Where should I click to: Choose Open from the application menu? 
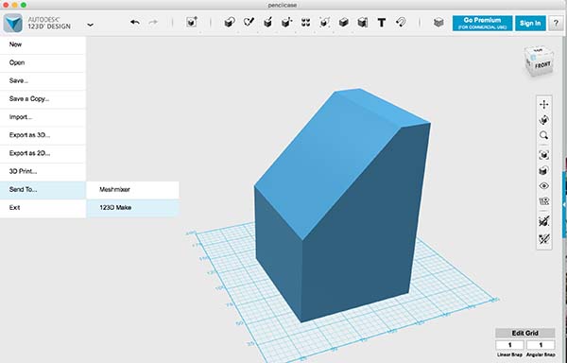coord(43,63)
